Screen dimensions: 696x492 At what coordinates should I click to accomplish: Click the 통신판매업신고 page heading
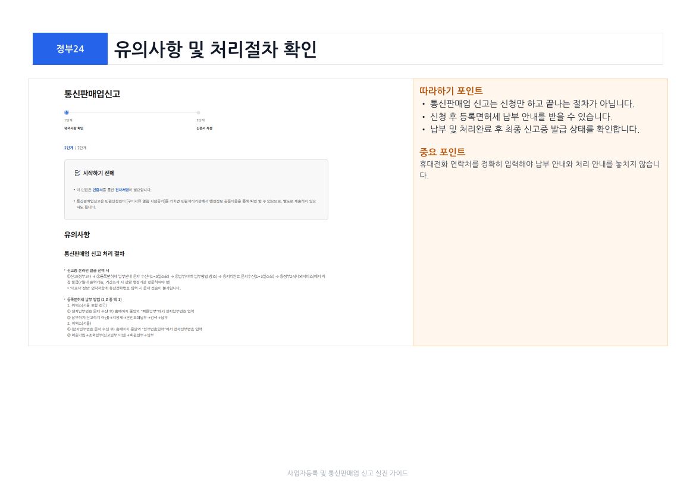tap(92, 93)
